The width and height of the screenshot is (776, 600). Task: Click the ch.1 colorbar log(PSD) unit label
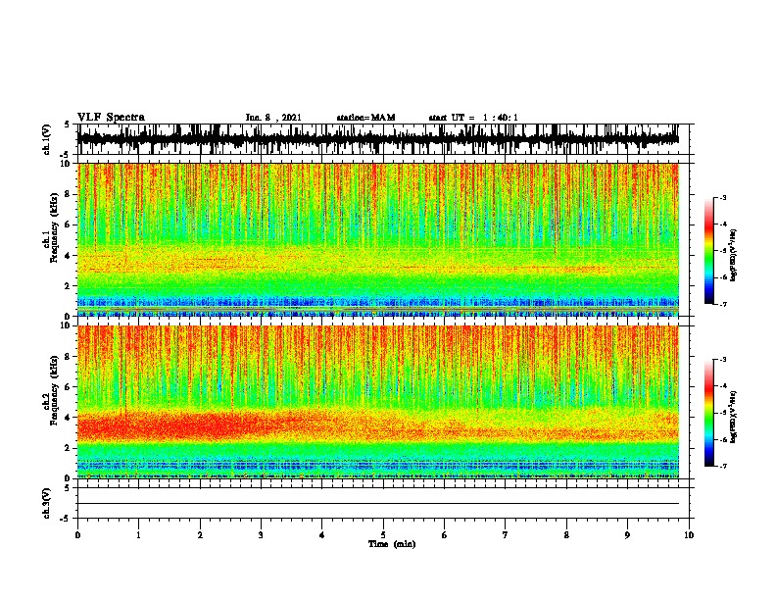[733, 255]
